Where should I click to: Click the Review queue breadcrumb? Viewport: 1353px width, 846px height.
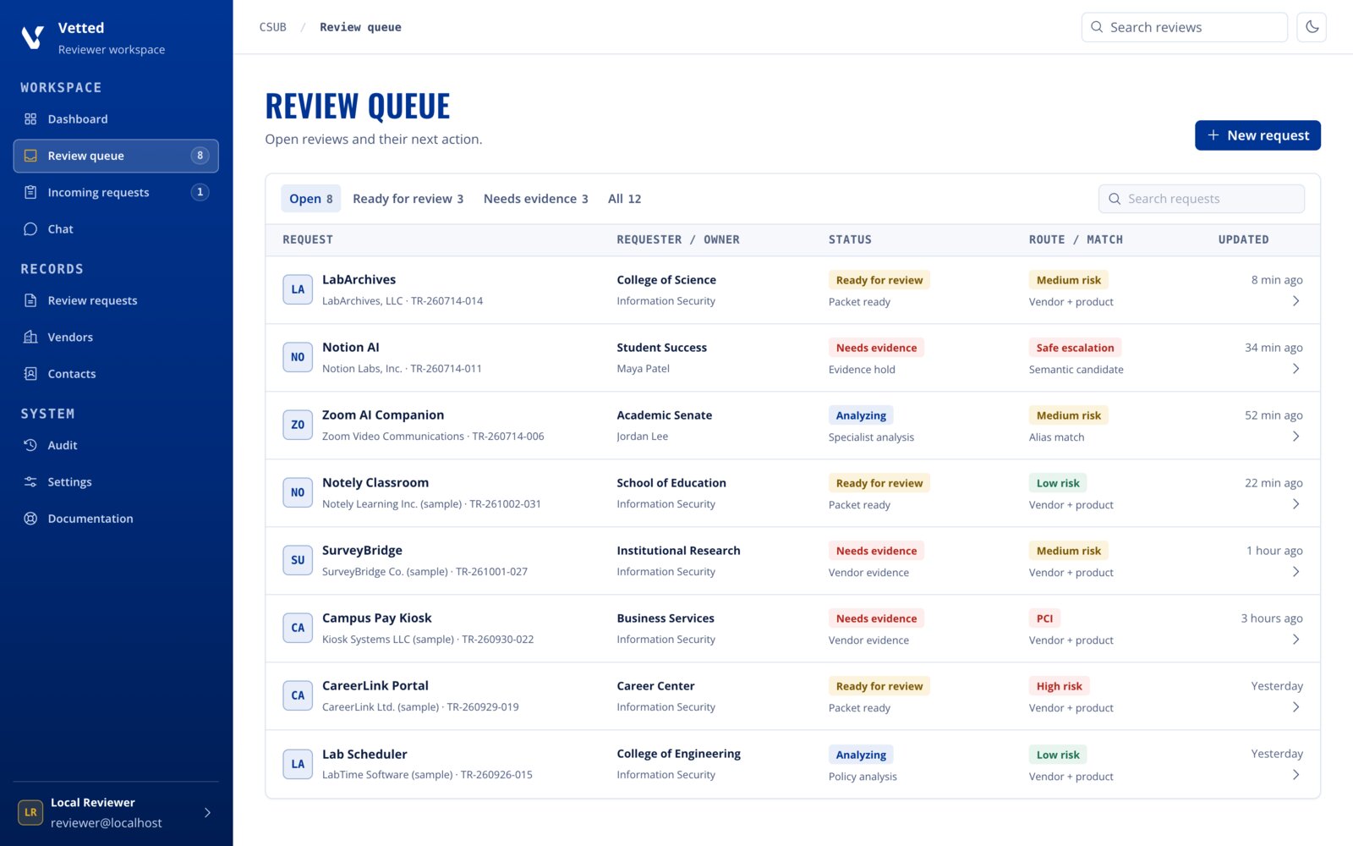360,27
